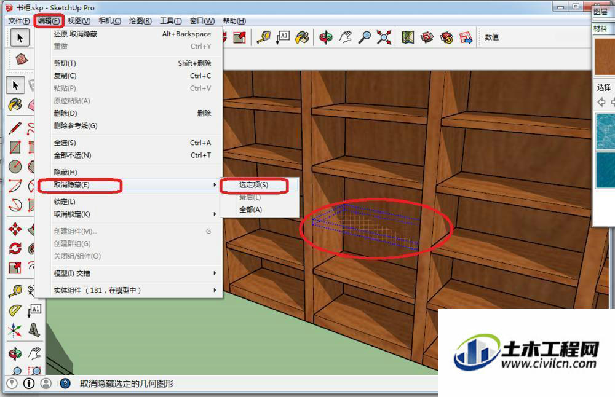The image size is (615, 397).
Task: Expand the 模型(I) 交错 submenu
Action: (129, 273)
